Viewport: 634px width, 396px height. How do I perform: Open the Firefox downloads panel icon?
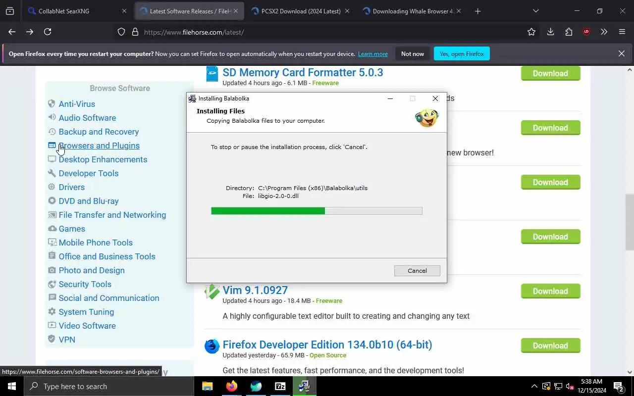pos(550,32)
